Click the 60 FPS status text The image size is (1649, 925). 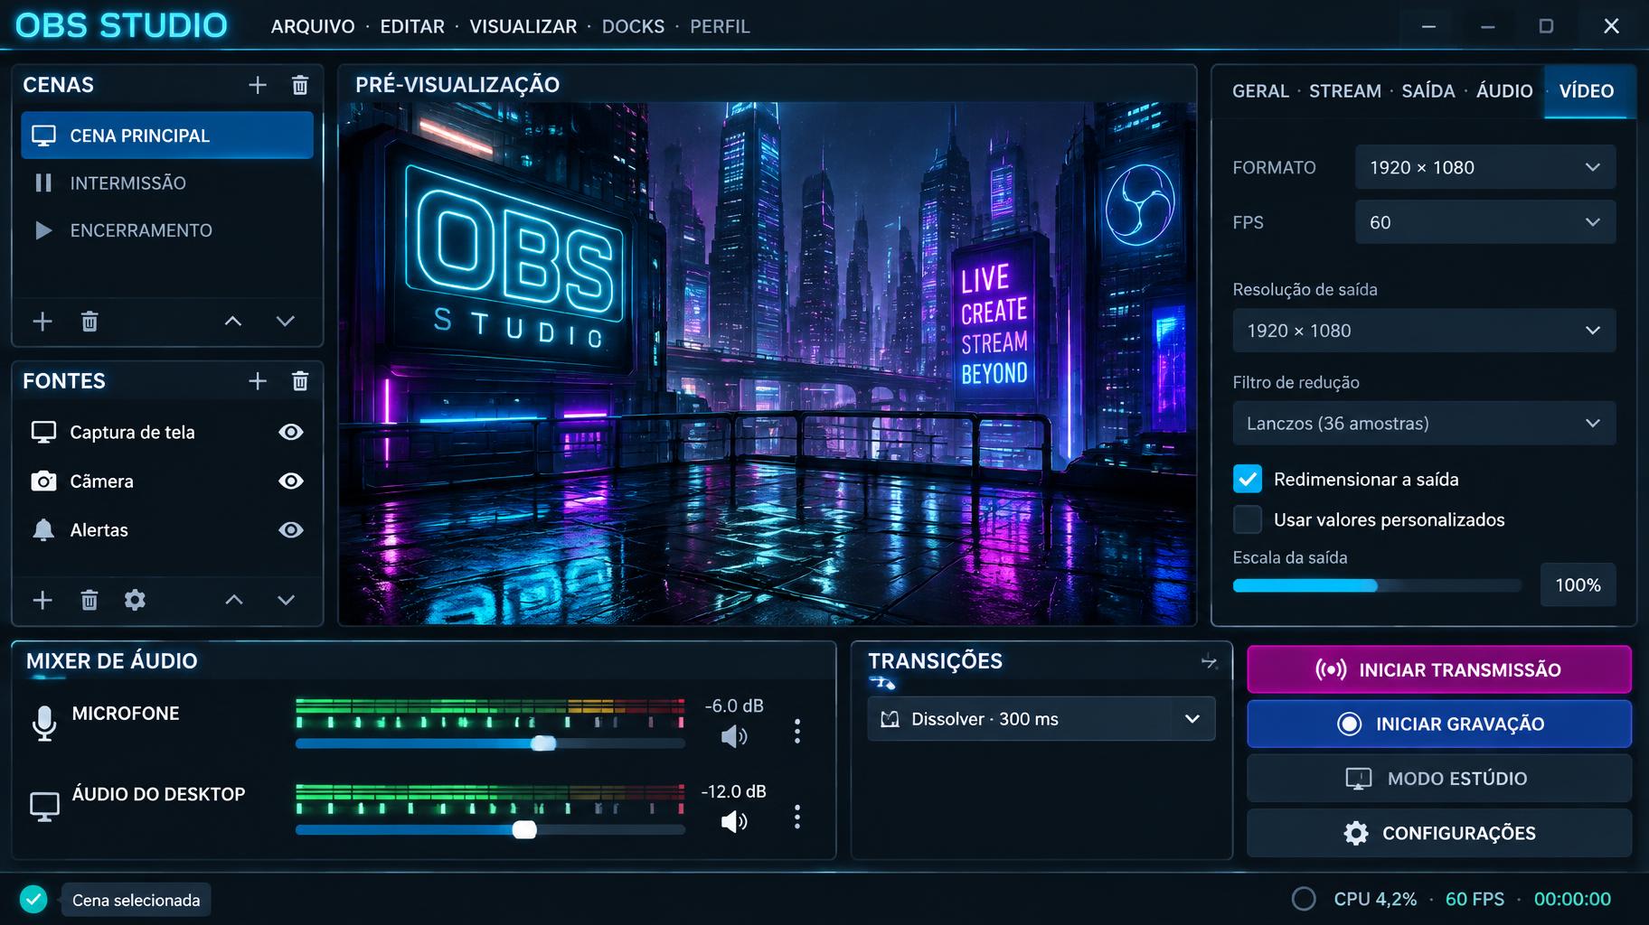tap(1475, 899)
